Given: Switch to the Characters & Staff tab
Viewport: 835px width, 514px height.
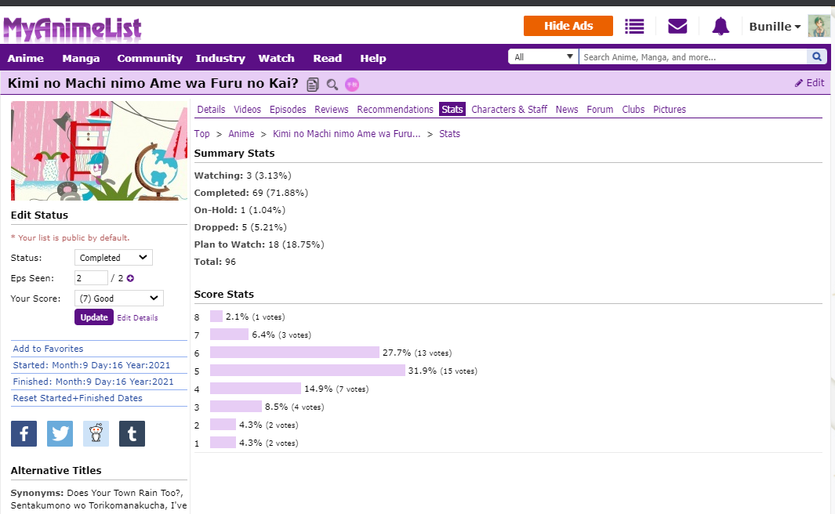Looking at the screenshot, I should 509,110.
